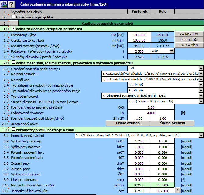204x195 pixels.
Task: Open the gear ratio table dropdown showing 2.00
Action: pos(172,51)
